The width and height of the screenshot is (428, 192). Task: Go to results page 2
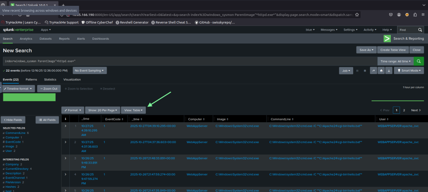[x=404, y=110]
